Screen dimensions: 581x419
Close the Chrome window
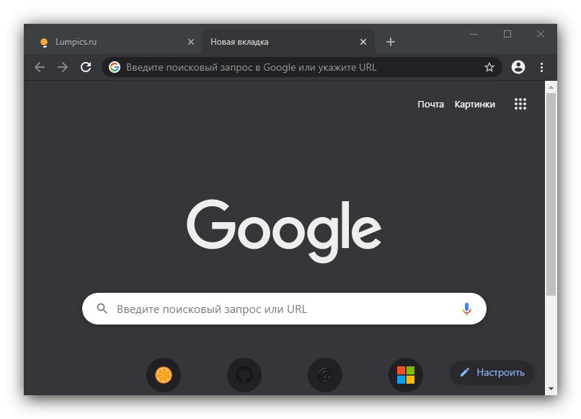pos(541,34)
